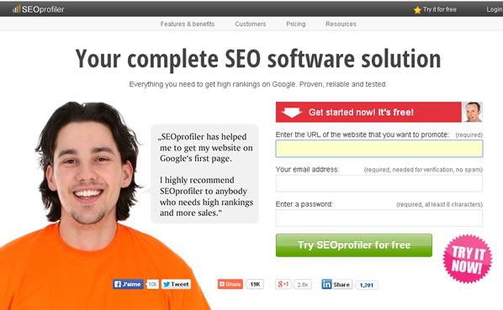Click the Get started now red banner
Screen dimensions: 503x310
point(368,112)
